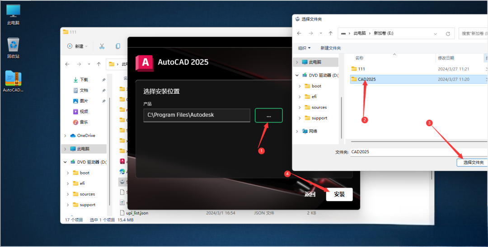Screen dimensions: 488x247
Task: Go back in Explorer 111 window
Action: pos(67,64)
